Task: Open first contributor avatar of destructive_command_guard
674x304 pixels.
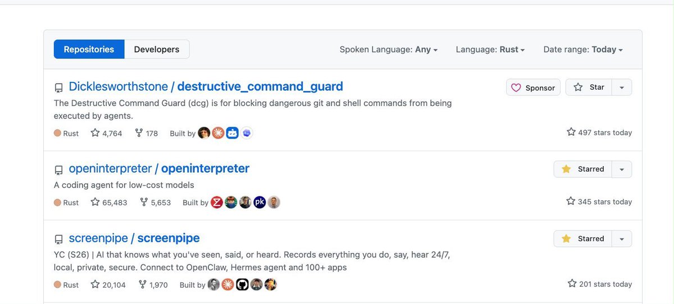Action: (204, 133)
